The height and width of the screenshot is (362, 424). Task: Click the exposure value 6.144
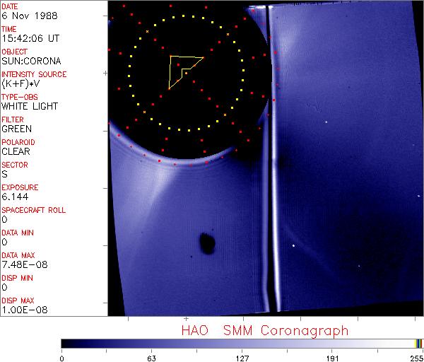(x=15, y=197)
